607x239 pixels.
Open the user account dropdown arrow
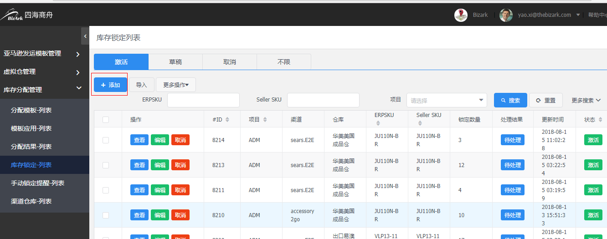578,15
